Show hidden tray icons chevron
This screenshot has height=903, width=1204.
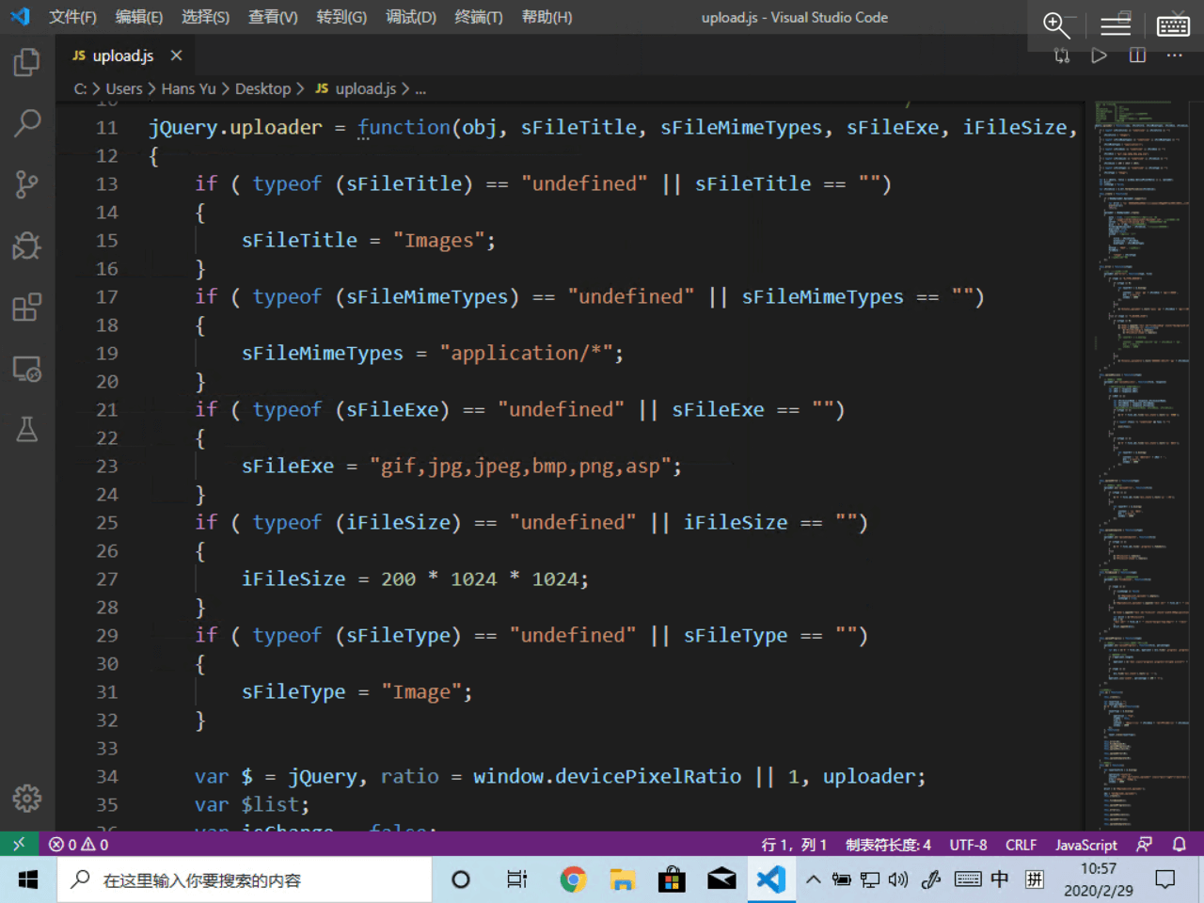(814, 879)
